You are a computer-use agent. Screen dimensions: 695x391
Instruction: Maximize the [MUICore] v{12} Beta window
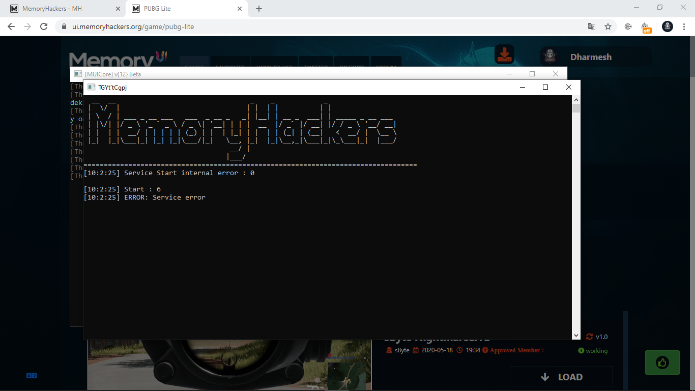532,74
